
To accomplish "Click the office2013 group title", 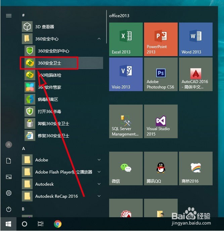I will tap(119, 15).
